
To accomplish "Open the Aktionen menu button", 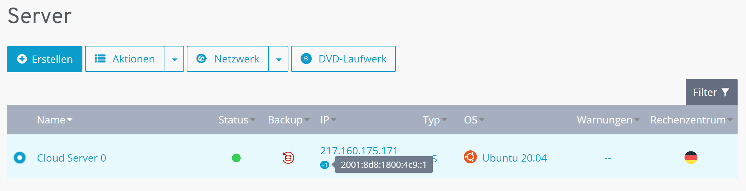I will (x=125, y=59).
